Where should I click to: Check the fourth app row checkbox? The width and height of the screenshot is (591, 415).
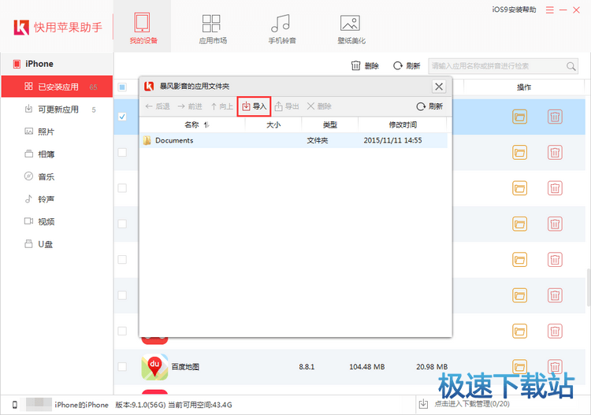pyautogui.click(x=122, y=224)
